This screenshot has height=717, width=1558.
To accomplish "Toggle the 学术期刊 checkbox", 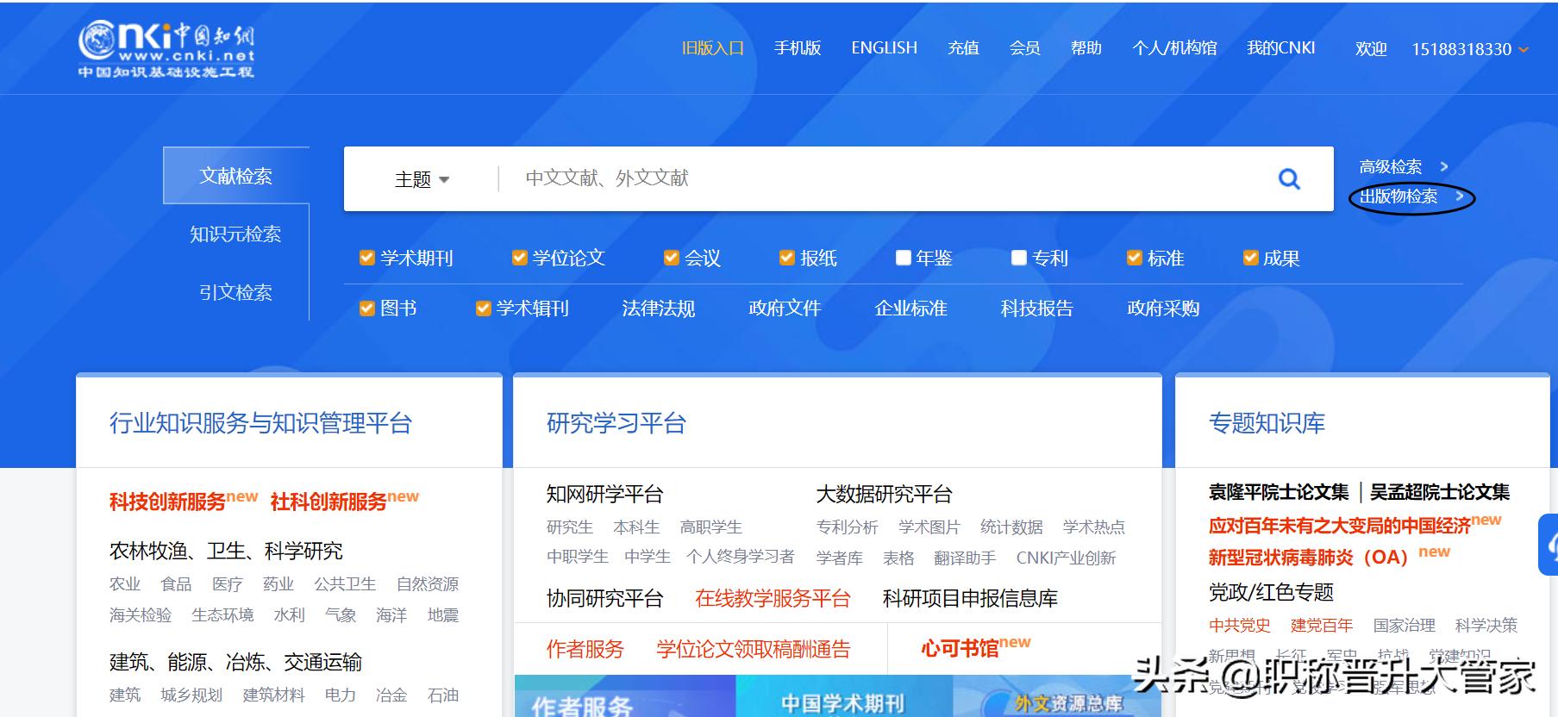I will [x=366, y=258].
